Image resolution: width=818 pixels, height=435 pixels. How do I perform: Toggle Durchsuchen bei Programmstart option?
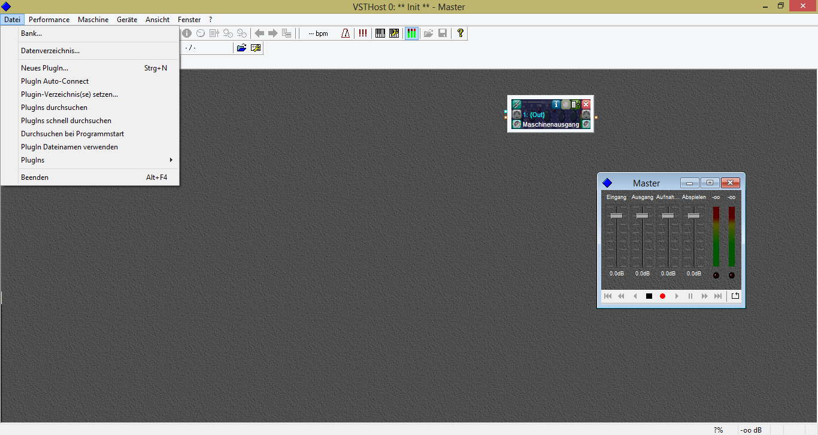tap(72, 134)
